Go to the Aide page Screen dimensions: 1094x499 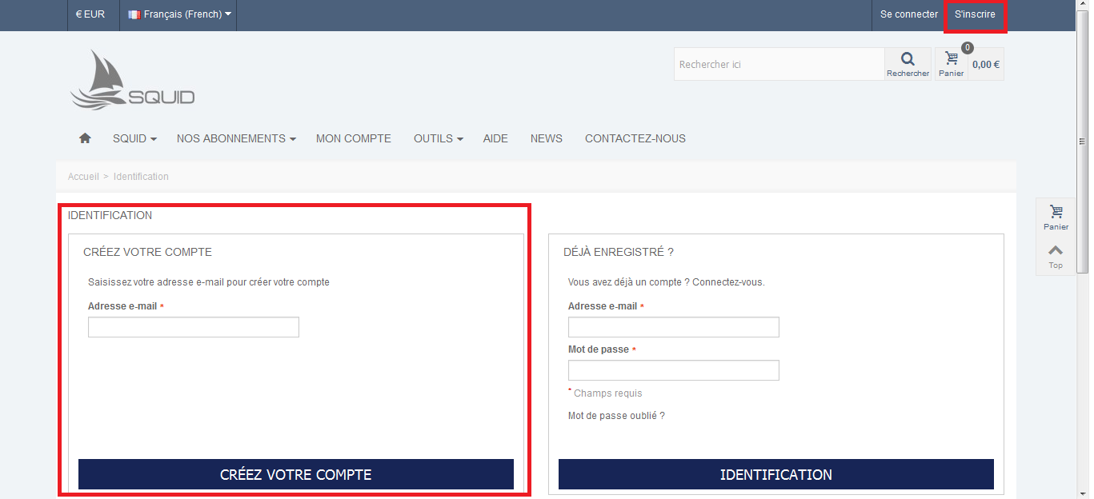pyautogui.click(x=495, y=138)
